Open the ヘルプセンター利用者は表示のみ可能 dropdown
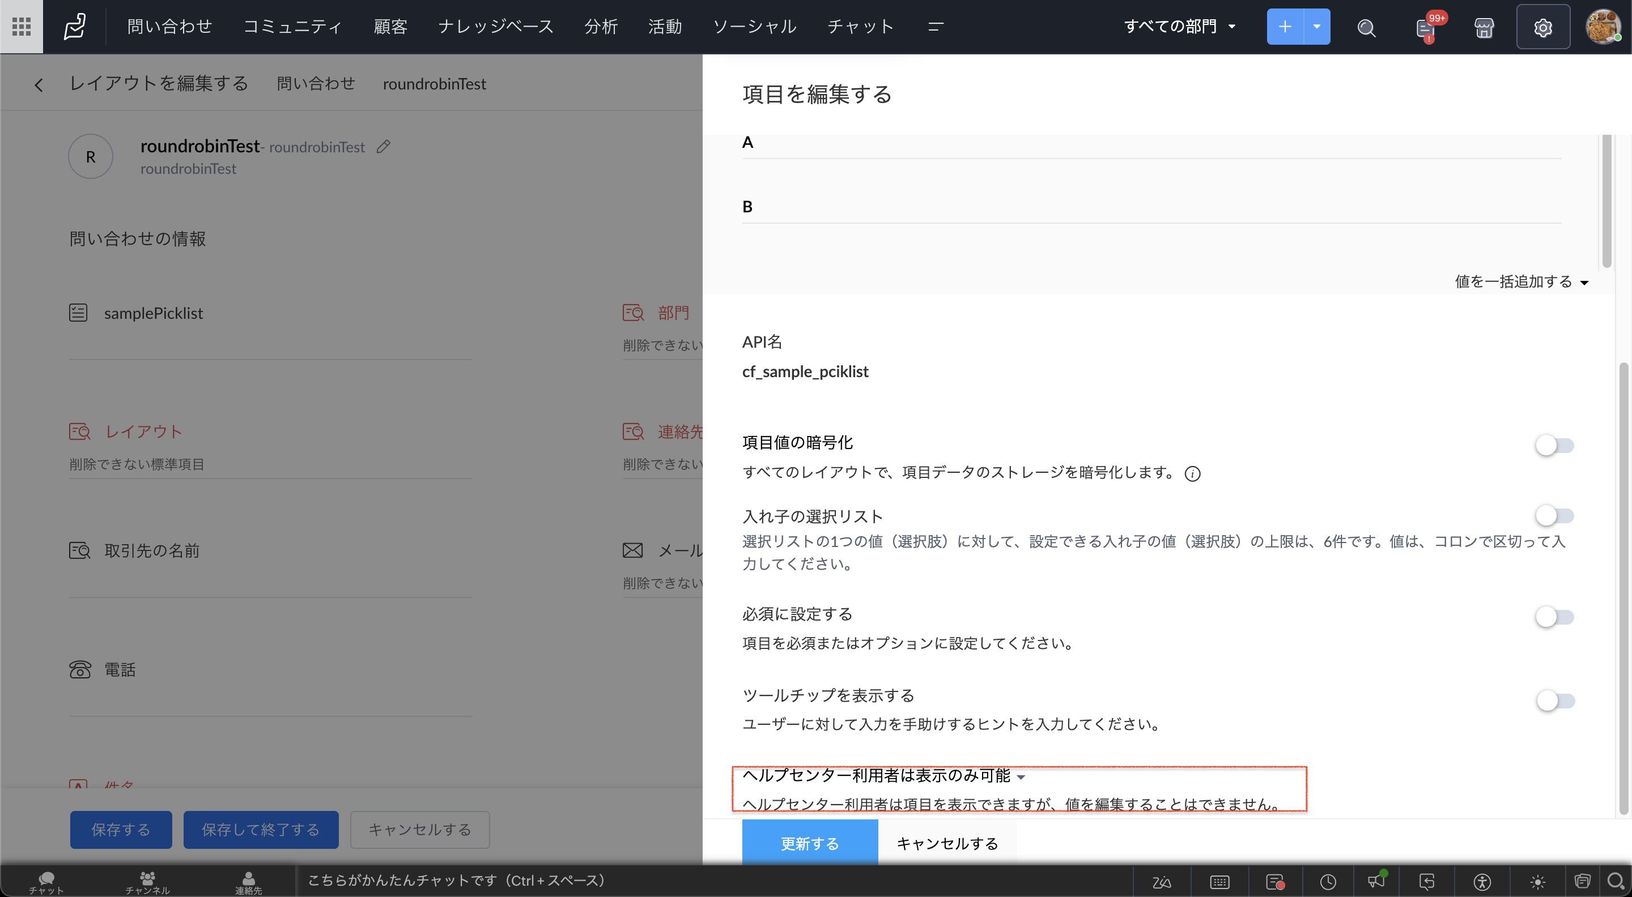 (883, 775)
